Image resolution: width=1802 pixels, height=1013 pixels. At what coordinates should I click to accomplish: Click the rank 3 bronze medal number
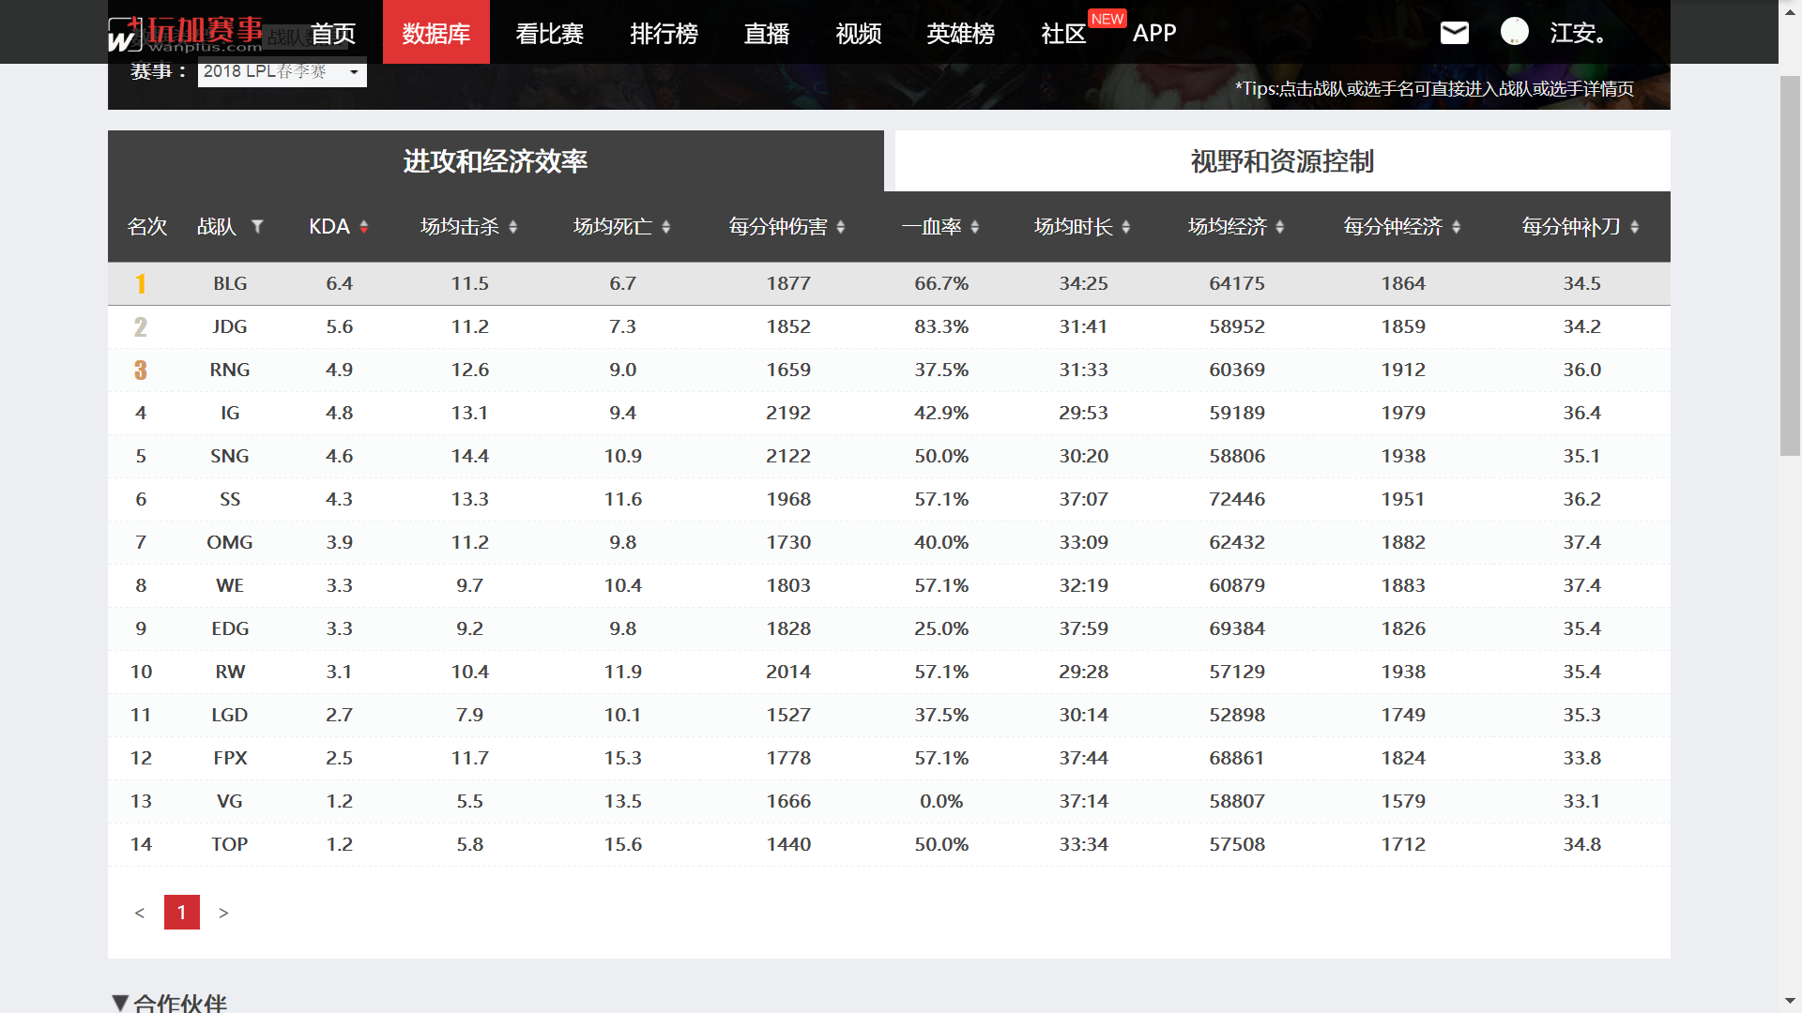(x=141, y=370)
